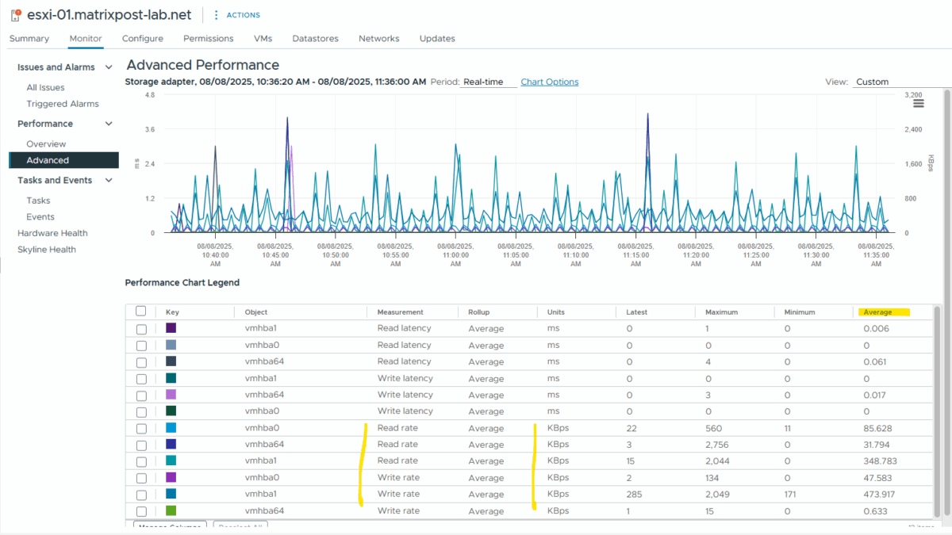
Task: Collapse the Performance section in sidebar
Action: click(109, 124)
